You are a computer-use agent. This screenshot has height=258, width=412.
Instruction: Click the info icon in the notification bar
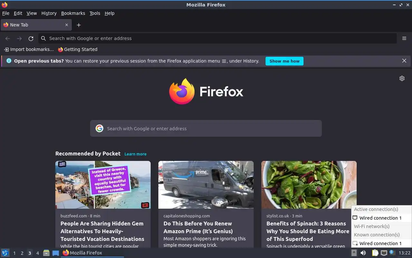pos(9,61)
